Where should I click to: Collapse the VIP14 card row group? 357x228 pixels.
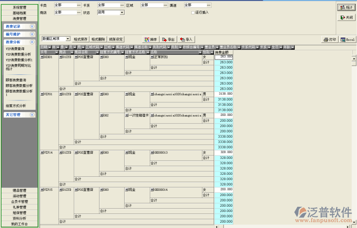42,152
